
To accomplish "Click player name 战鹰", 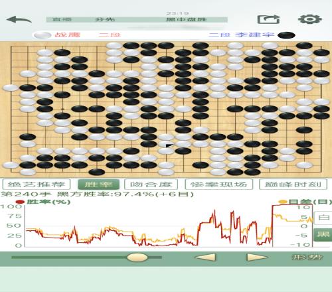I will (x=67, y=35).
